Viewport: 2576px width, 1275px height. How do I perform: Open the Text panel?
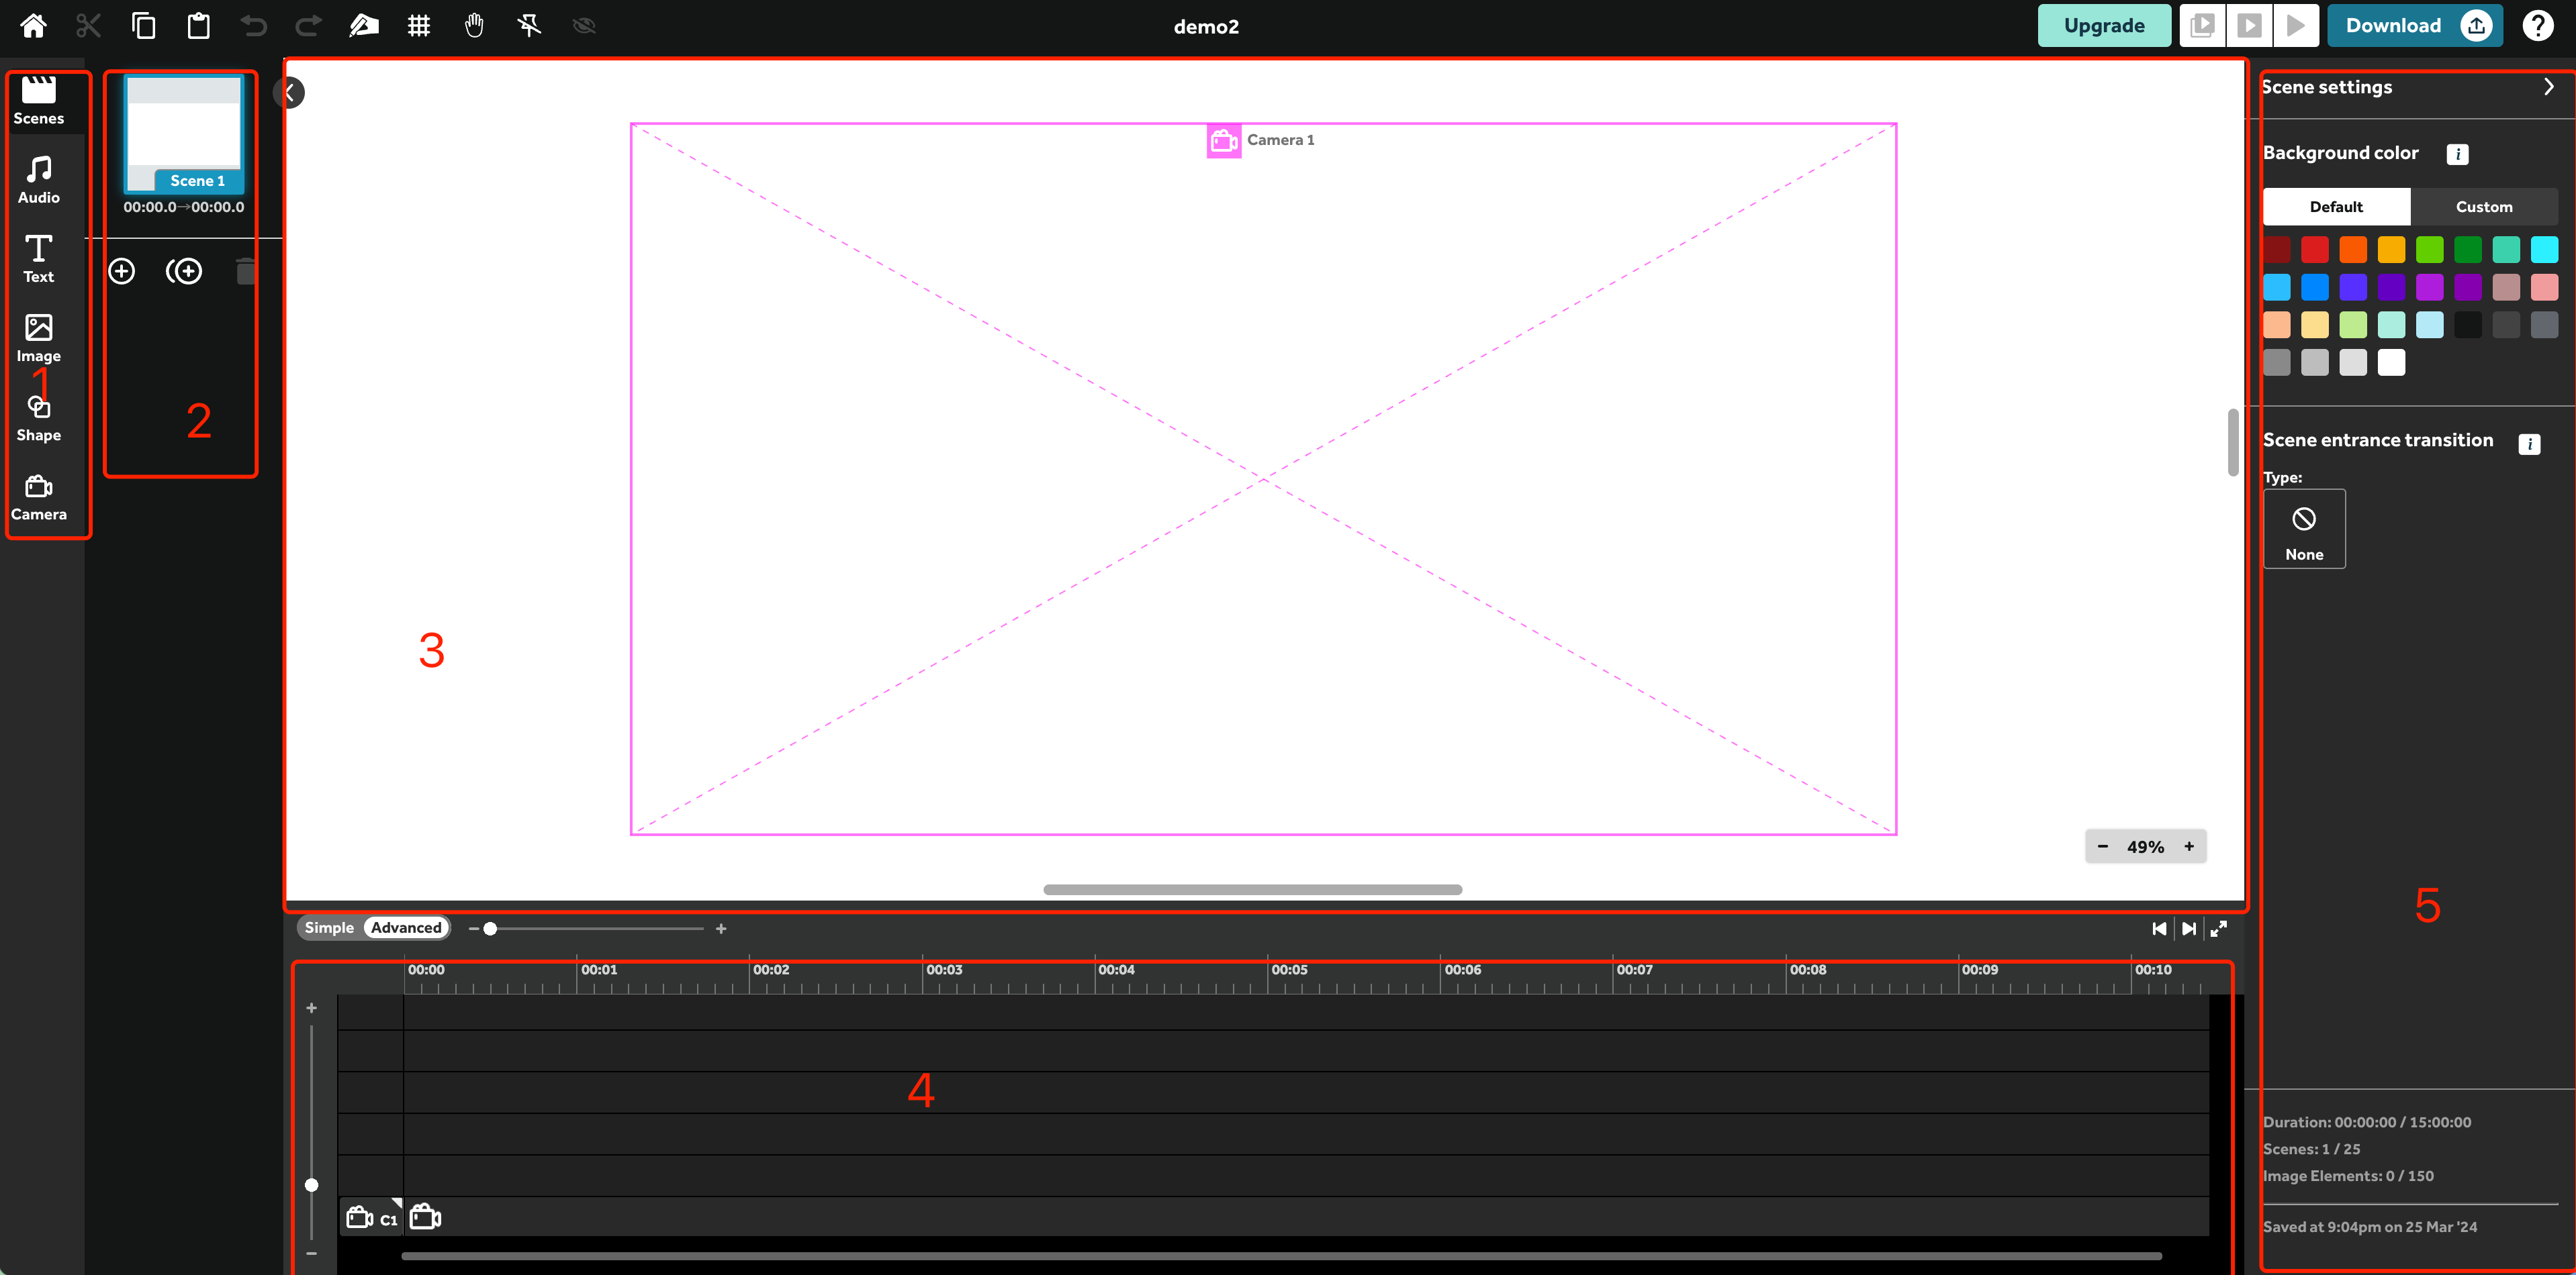coord(39,260)
